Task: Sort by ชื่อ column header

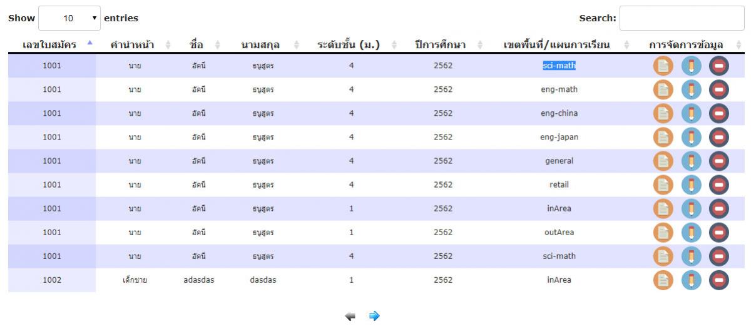Action: pyautogui.click(x=200, y=44)
